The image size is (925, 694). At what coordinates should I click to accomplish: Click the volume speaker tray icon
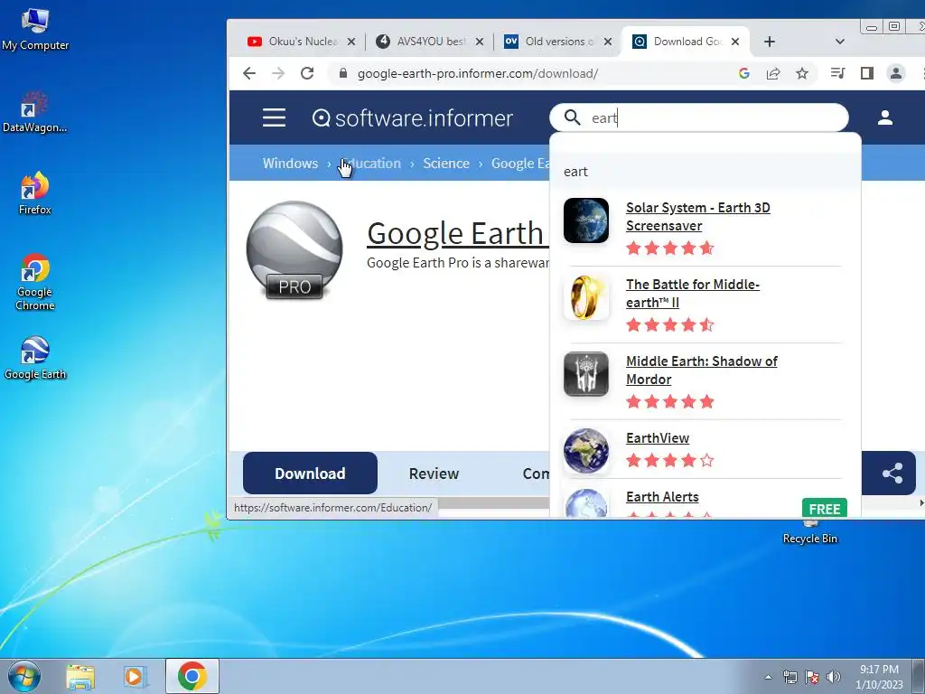tap(834, 677)
